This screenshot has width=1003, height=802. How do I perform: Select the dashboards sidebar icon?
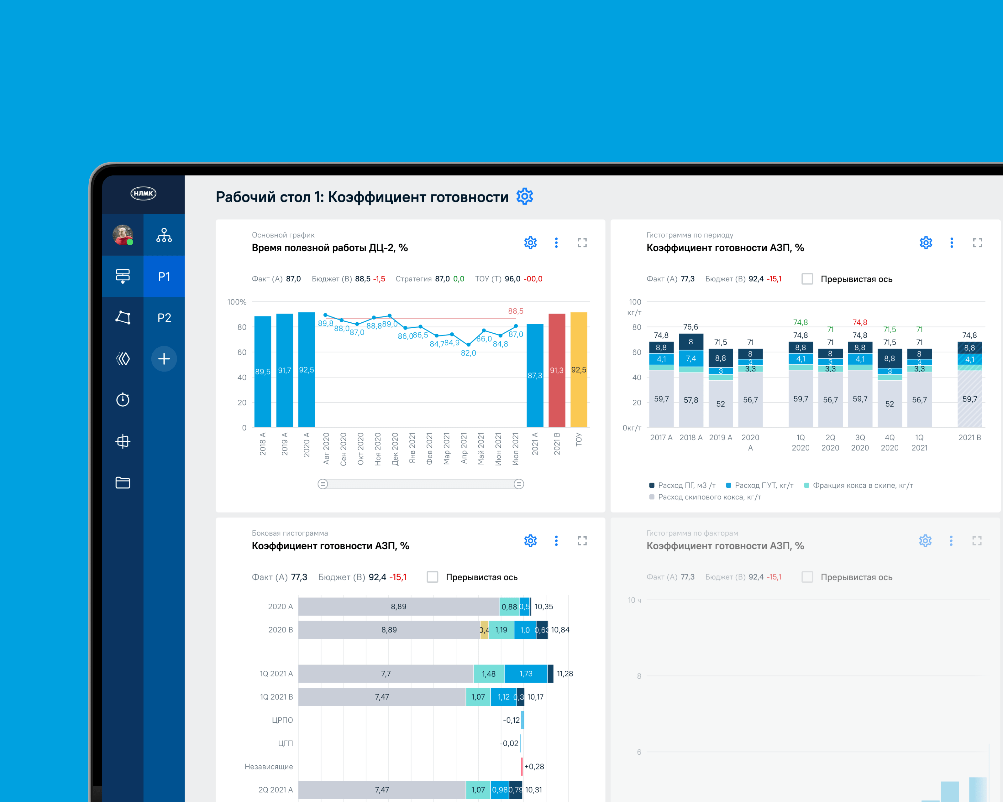click(123, 276)
